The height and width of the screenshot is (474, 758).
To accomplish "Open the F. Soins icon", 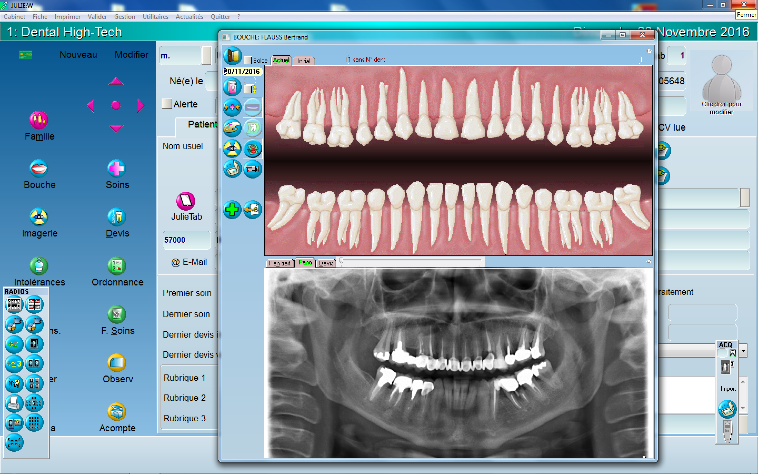I will [117, 314].
